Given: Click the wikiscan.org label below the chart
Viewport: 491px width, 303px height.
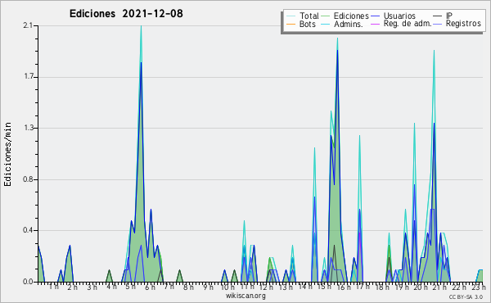Looking at the screenshot, I should click(245, 296).
